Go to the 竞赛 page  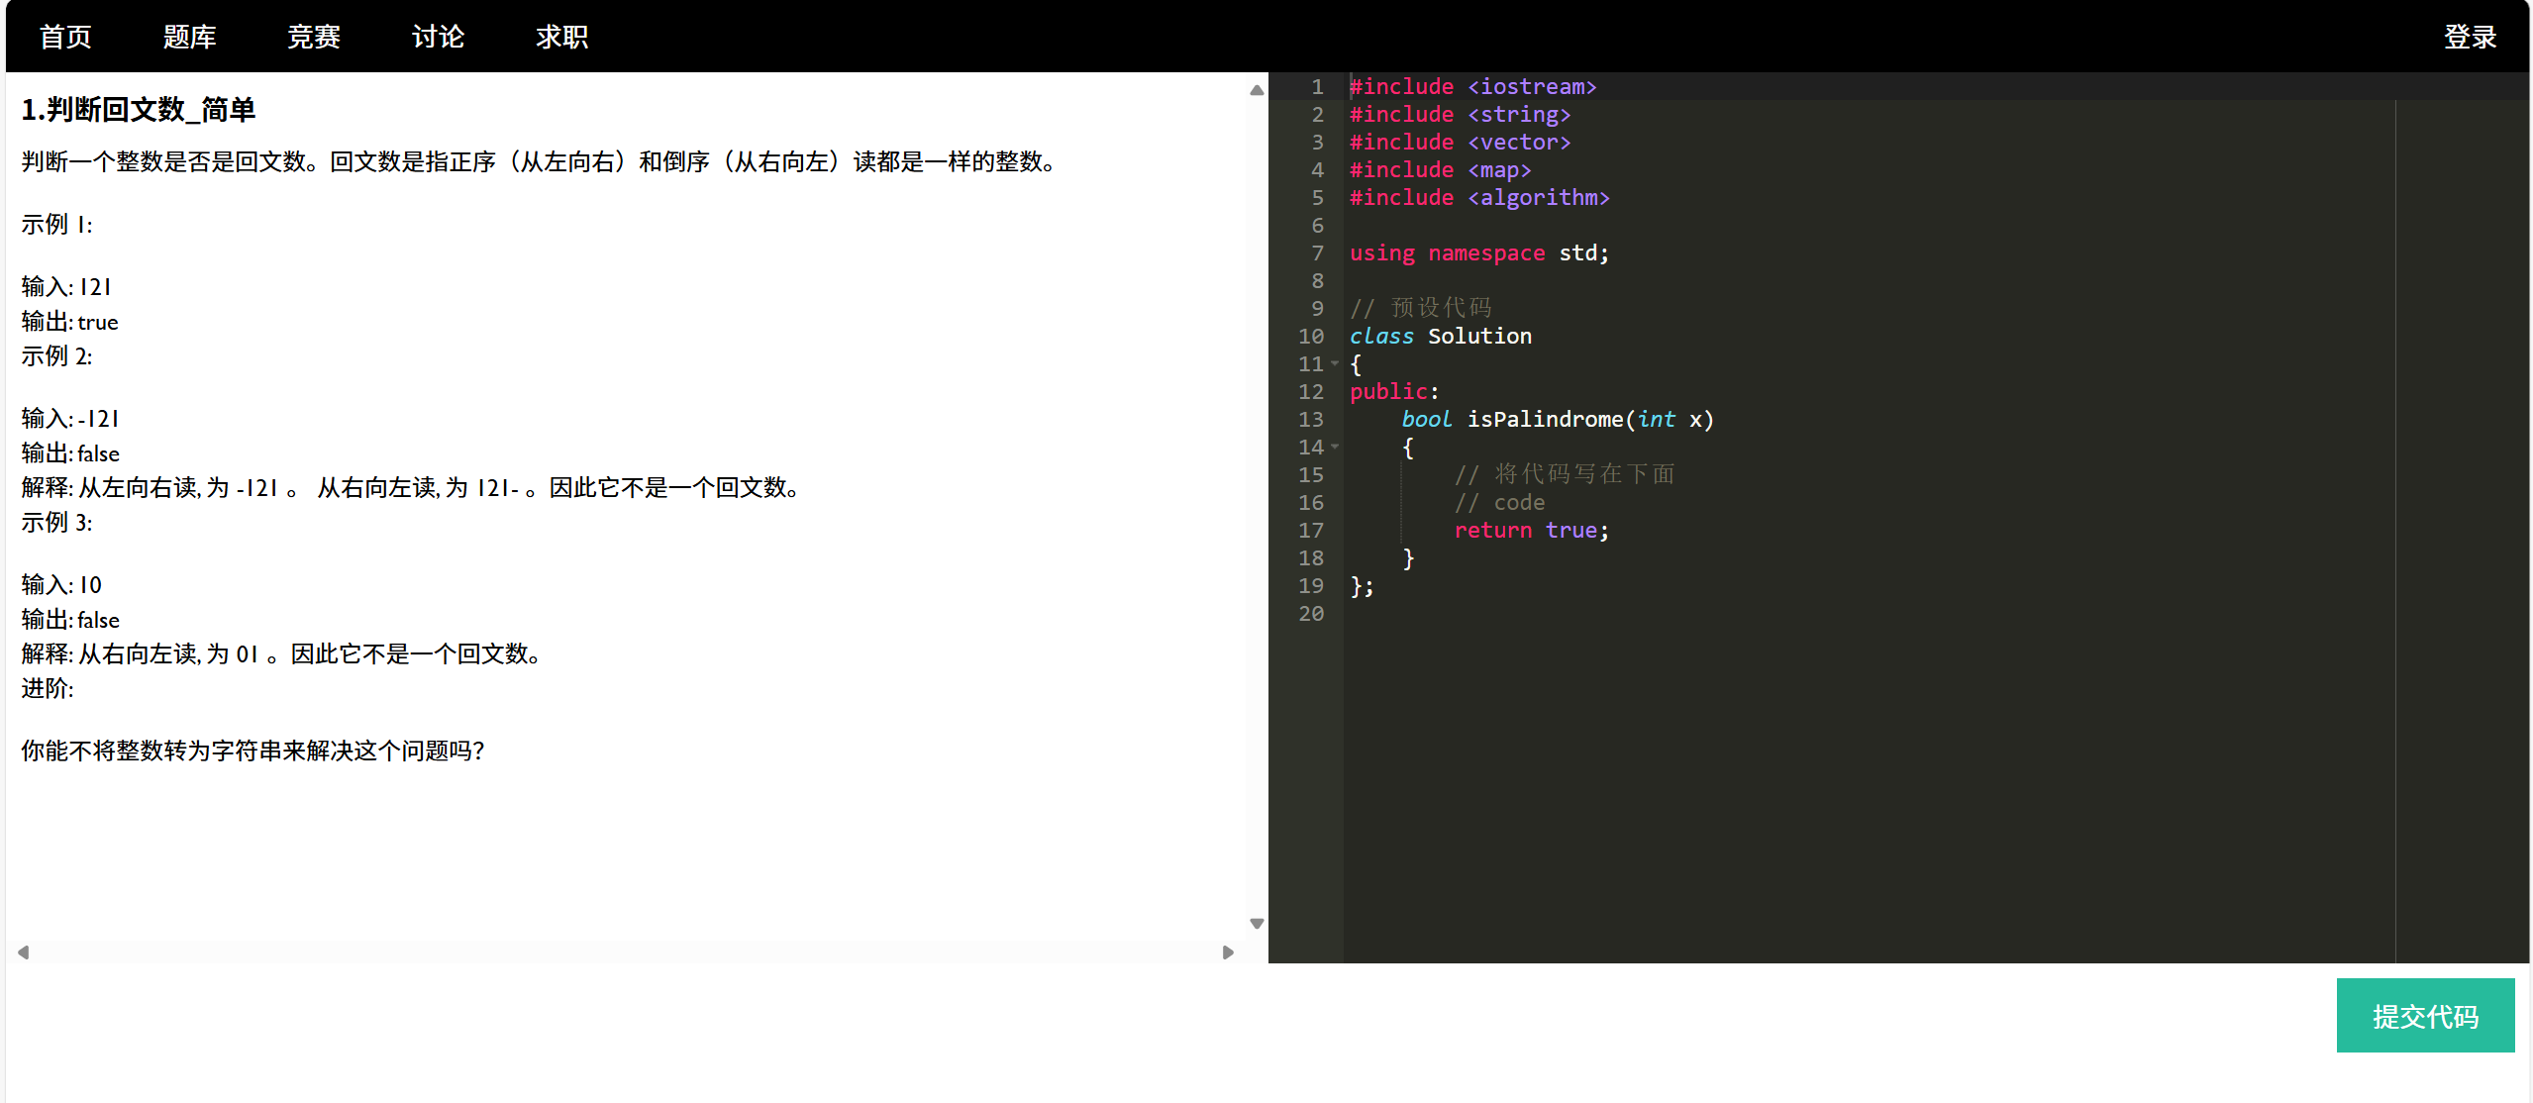[x=314, y=37]
